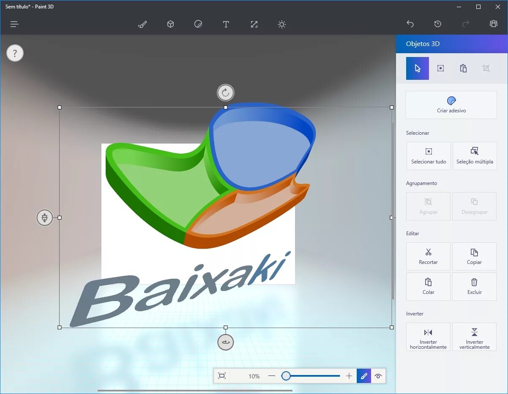This screenshot has height=394, width=508.
Task: Choose the 2D selection rectangle tool
Action: click(x=440, y=68)
